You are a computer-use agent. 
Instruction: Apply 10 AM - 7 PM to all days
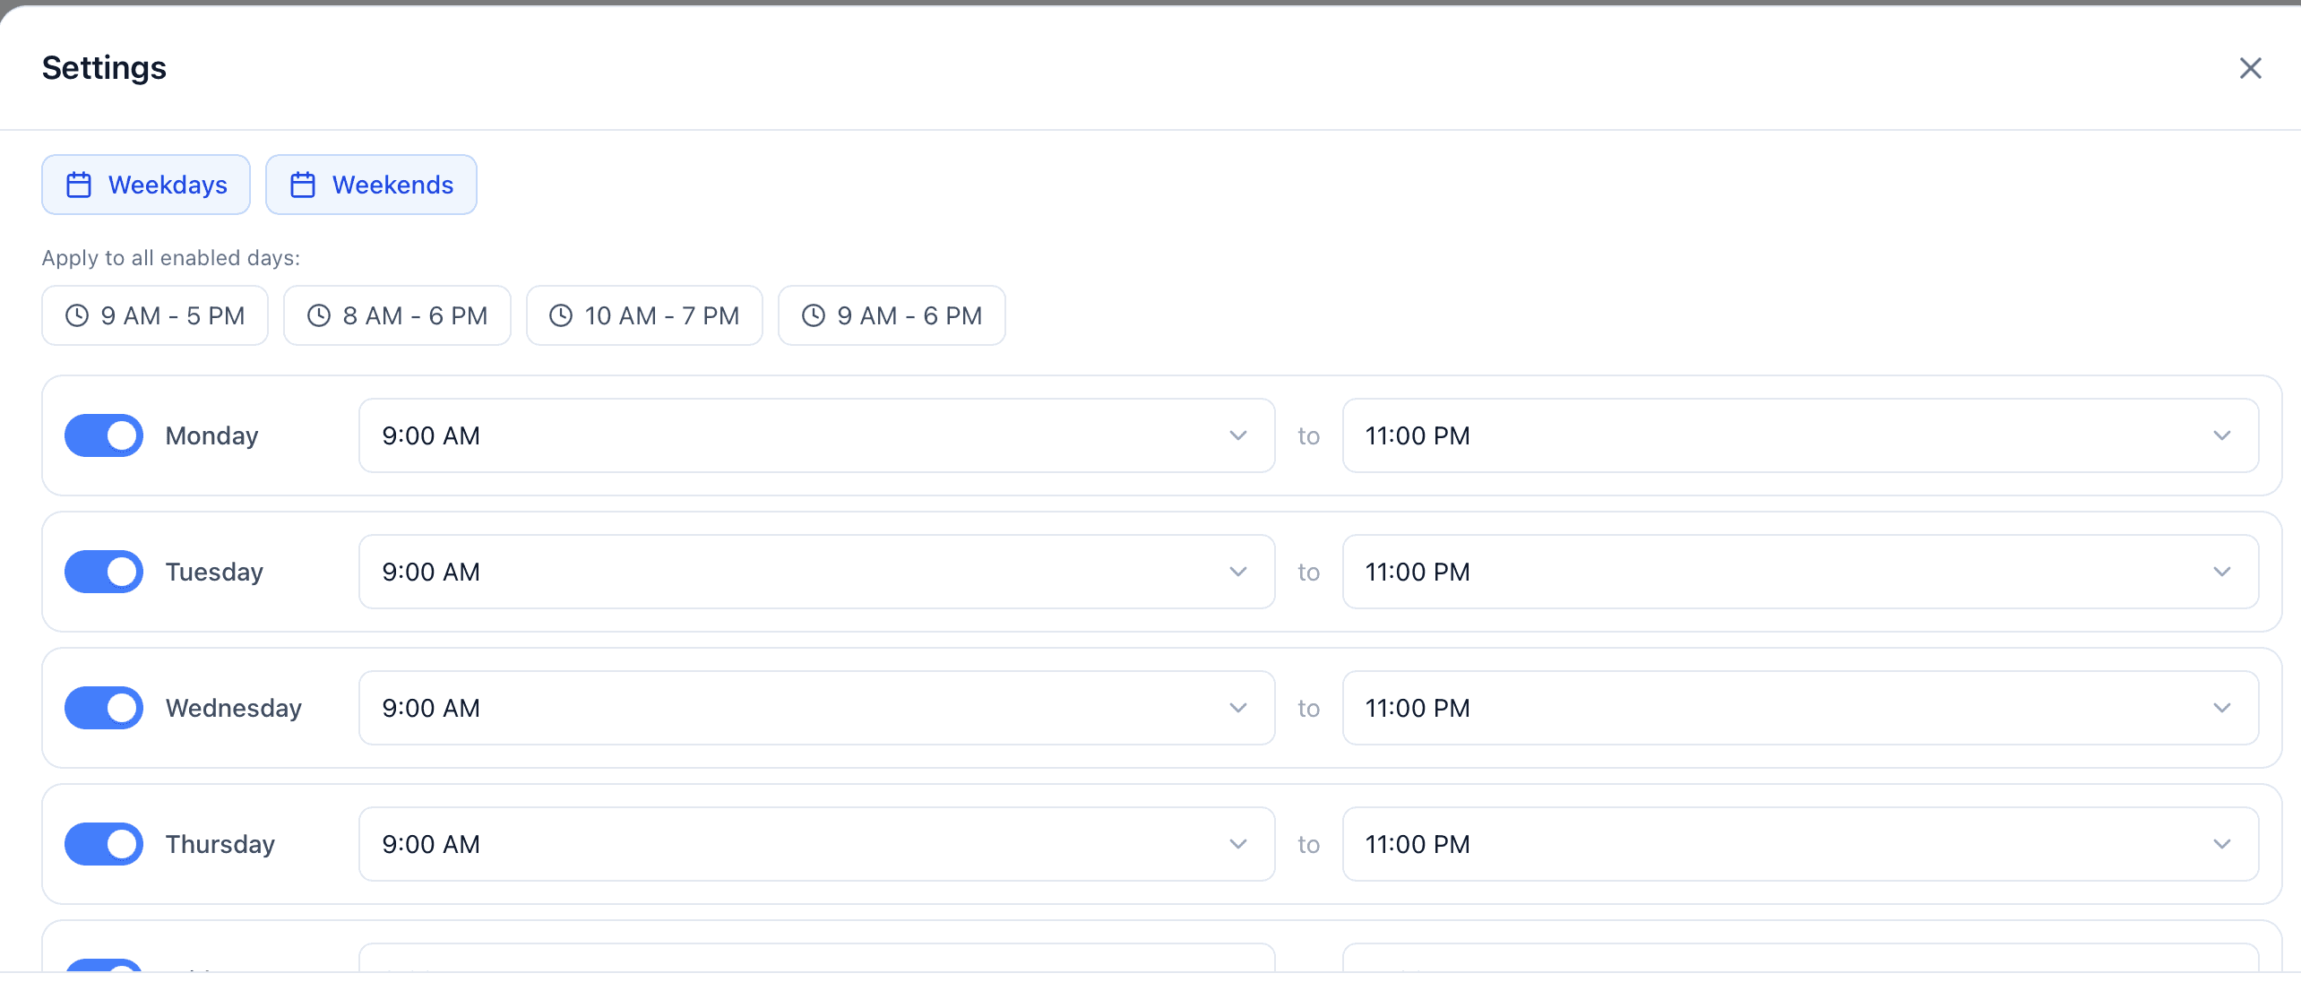644,315
